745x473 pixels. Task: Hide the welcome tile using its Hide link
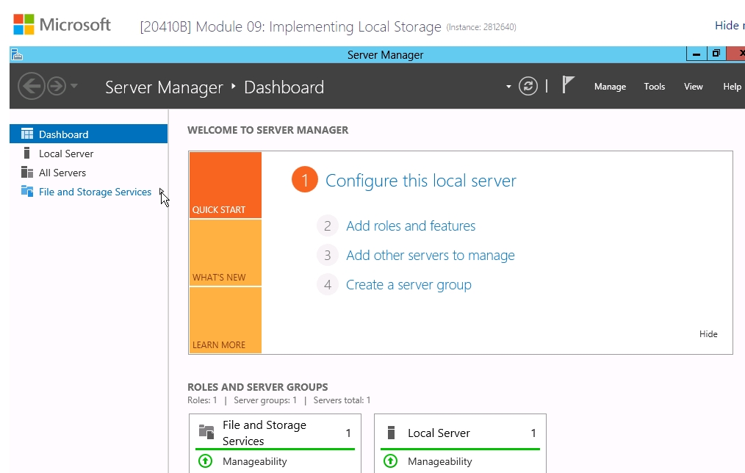708,334
